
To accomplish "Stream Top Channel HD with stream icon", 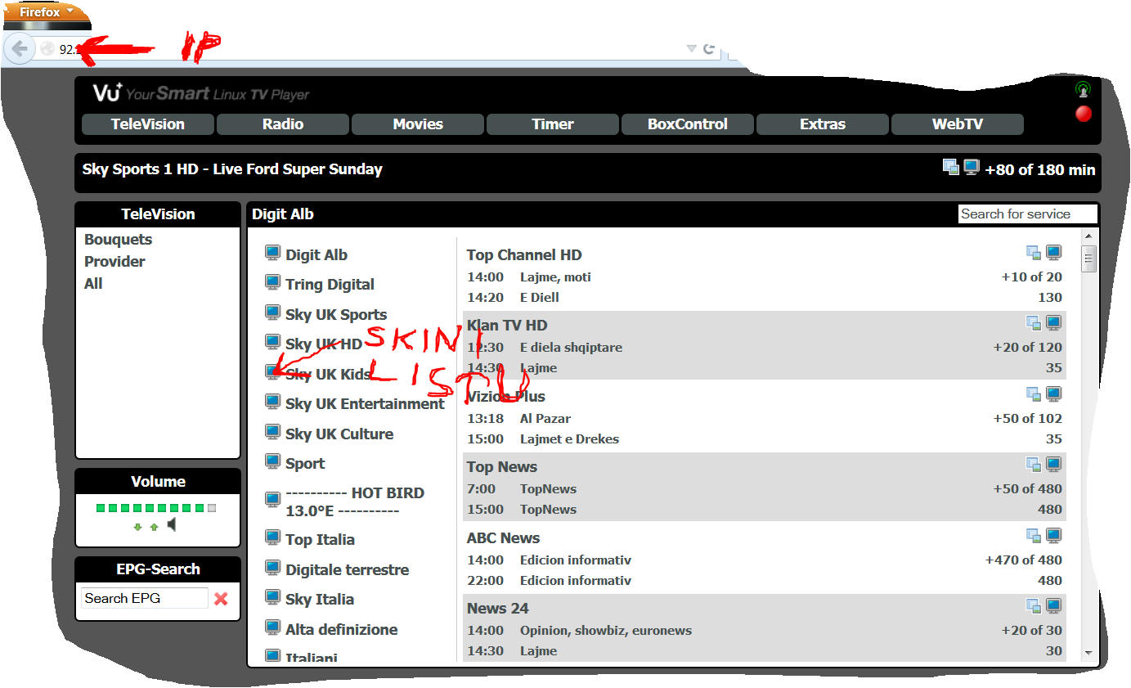I will 1034,253.
